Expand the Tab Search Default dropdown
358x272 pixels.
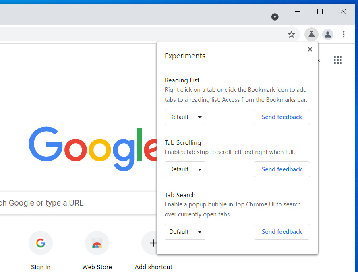coord(185,232)
